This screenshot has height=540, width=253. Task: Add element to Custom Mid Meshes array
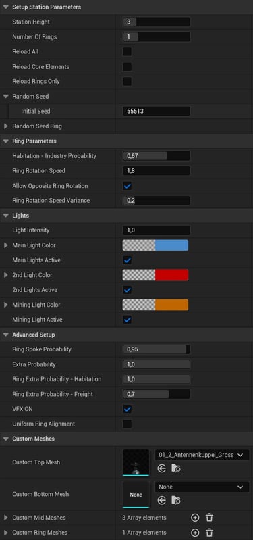click(x=195, y=518)
